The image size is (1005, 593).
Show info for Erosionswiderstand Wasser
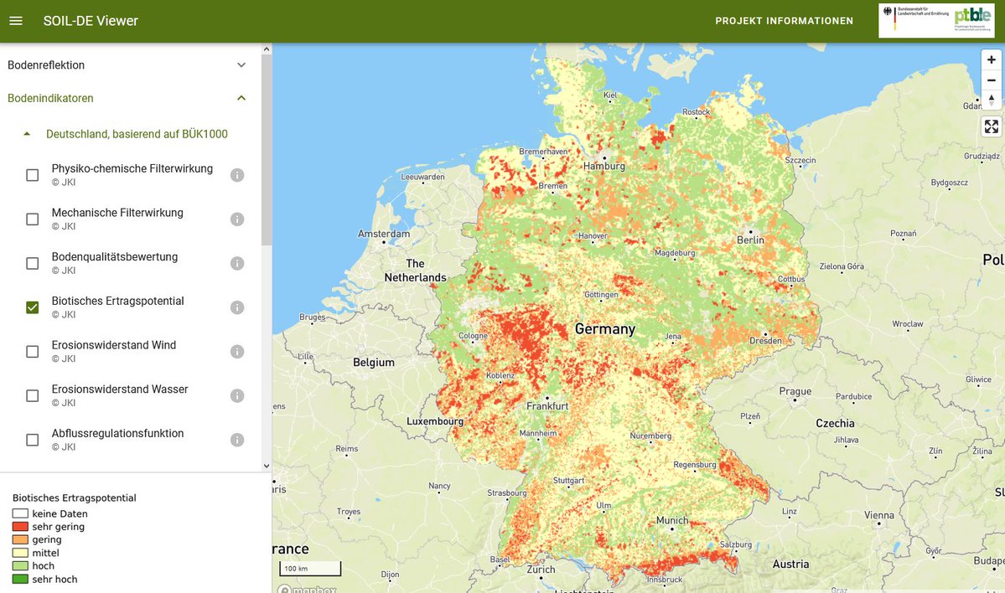(237, 396)
